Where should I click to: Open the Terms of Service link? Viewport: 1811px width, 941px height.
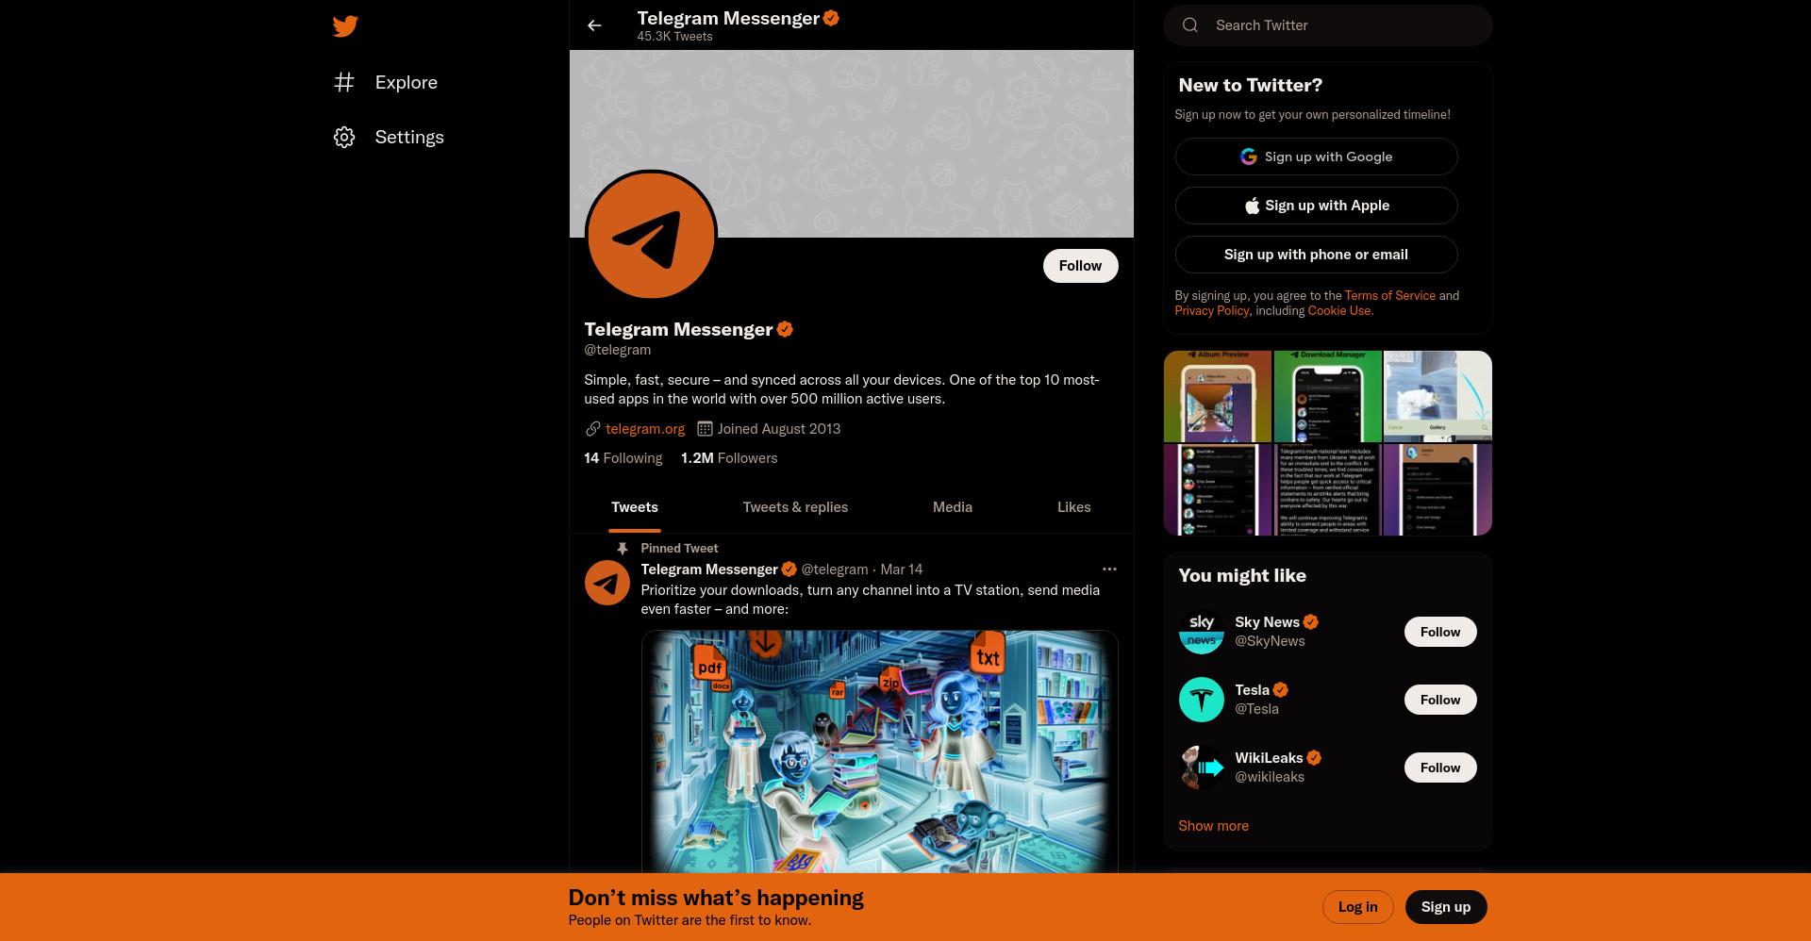1389,296
